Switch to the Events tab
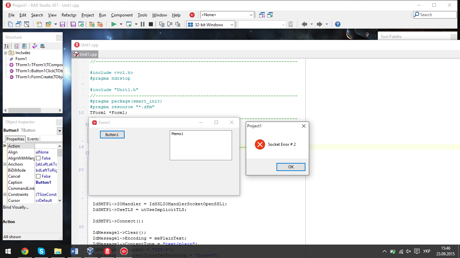This screenshot has height=258, width=460. click(33, 139)
